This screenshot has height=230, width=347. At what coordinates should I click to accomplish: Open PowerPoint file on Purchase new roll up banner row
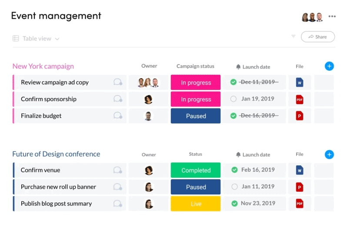click(300, 187)
